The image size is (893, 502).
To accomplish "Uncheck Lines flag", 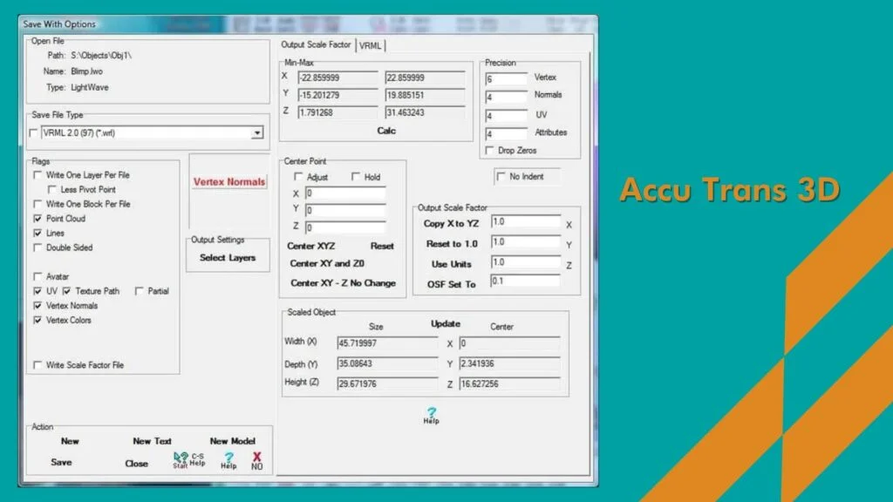I will click(x=37, y=233).
